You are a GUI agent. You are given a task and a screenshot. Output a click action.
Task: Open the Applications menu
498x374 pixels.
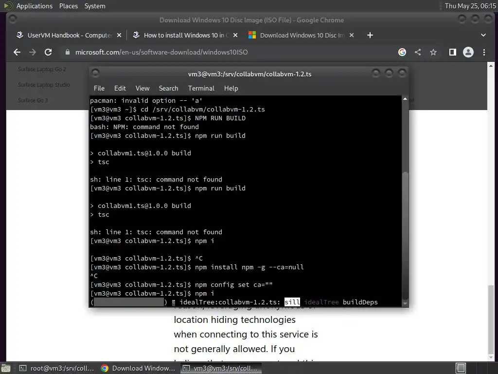click(35, 6)
